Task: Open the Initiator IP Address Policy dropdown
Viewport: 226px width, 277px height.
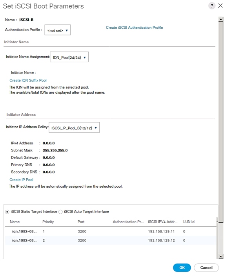Action: pos(74,127)
